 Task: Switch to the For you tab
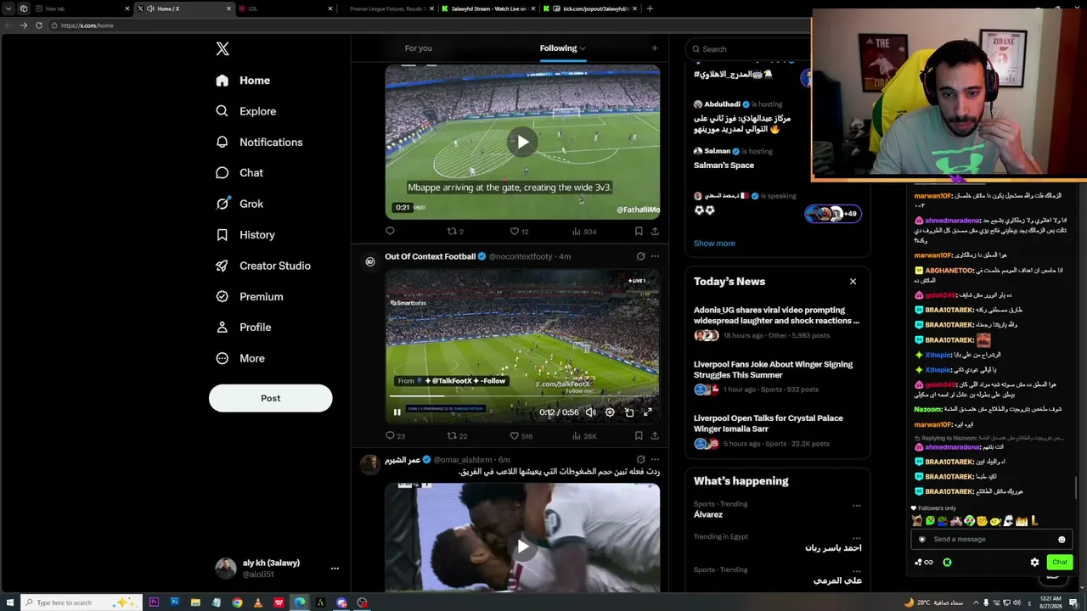click(419, 48)
